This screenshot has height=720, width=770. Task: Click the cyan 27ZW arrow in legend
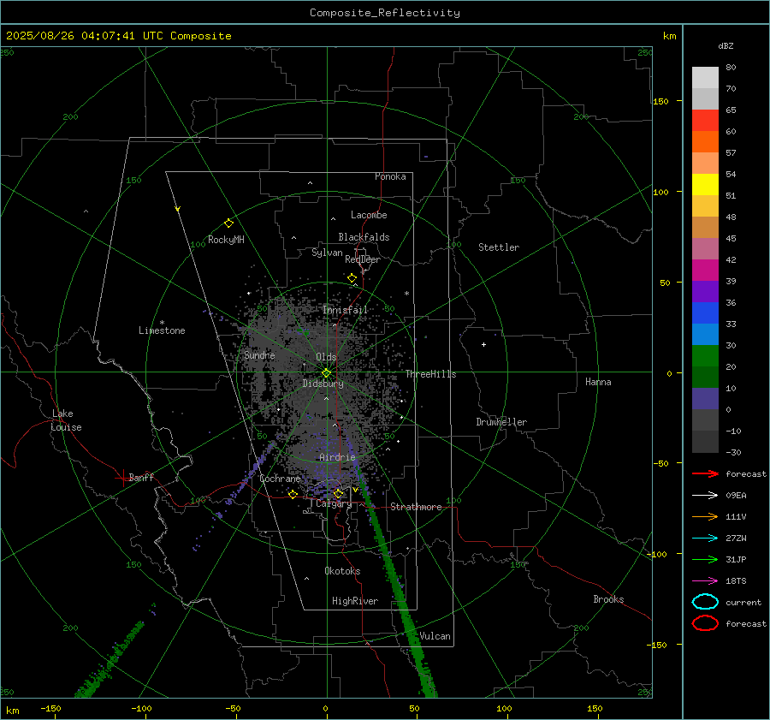tap(705, 539)
